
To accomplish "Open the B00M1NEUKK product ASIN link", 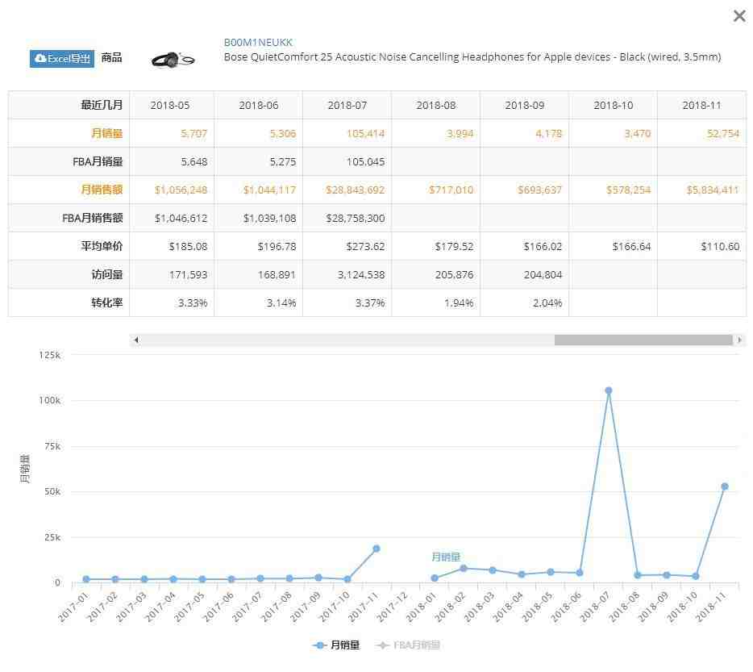I will click(x=258, y=42).
